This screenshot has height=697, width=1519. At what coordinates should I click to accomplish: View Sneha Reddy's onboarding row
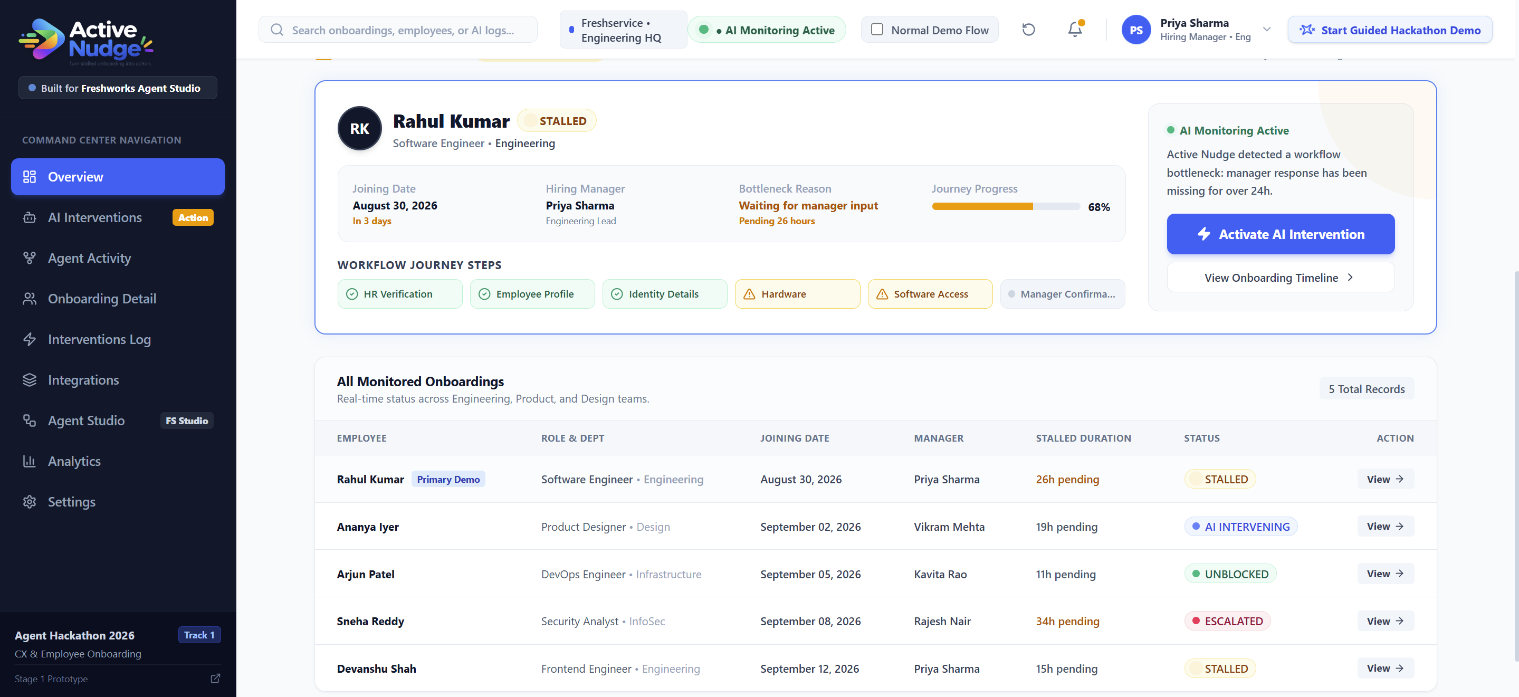tap(1385, 620)
